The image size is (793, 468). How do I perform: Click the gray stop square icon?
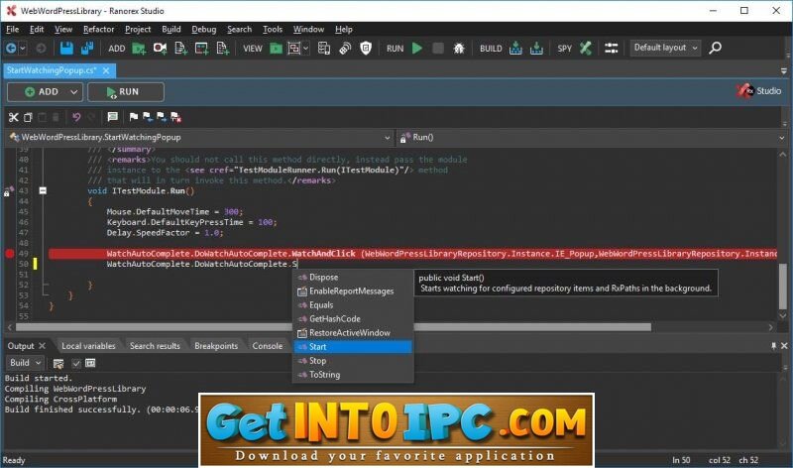point(438,48)
